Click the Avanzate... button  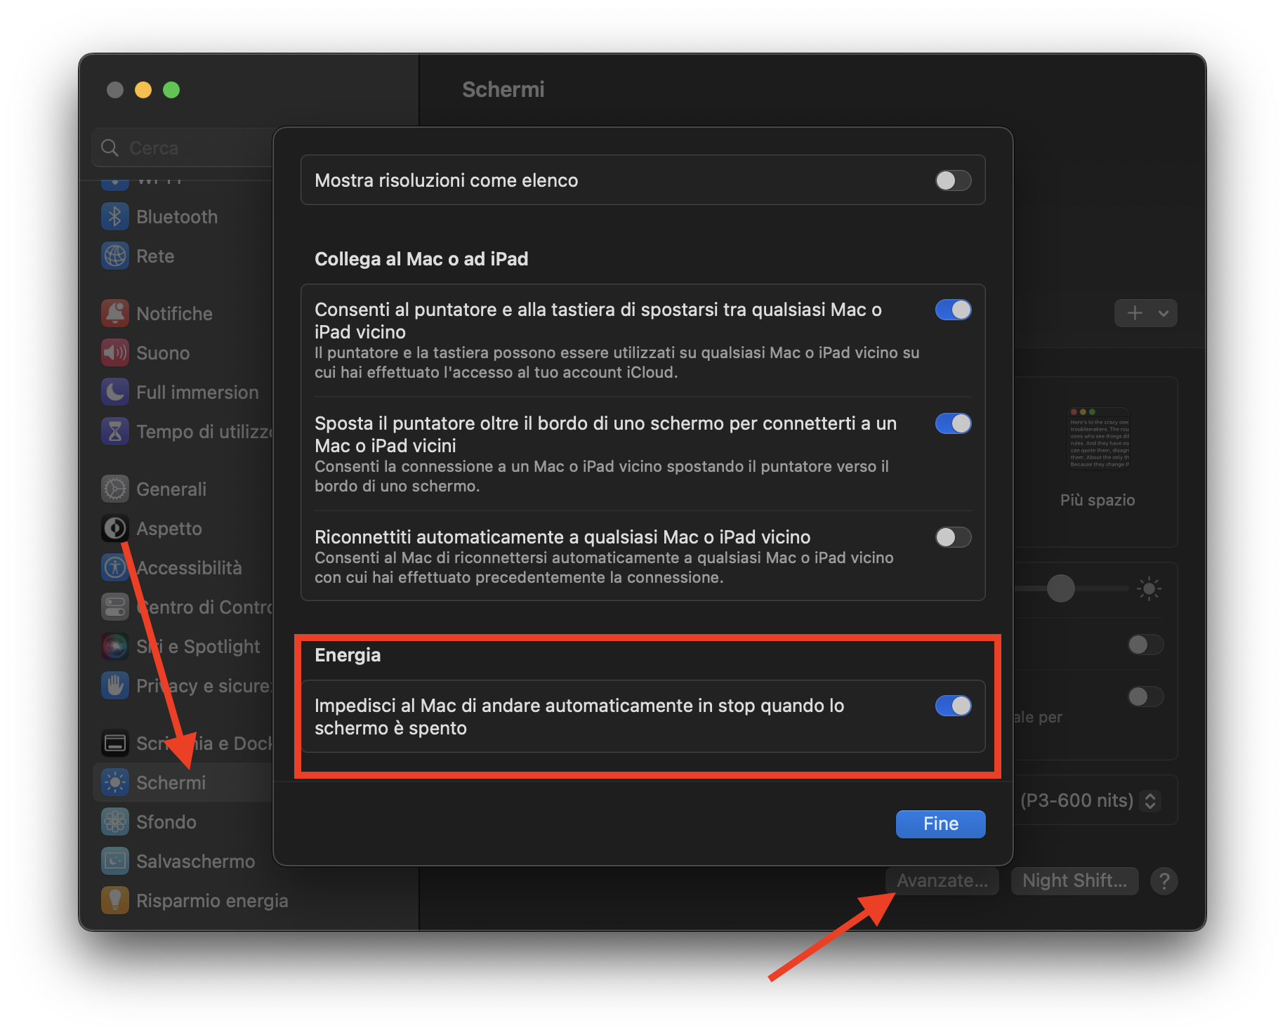pyautogui.click(x=942, y=881)
